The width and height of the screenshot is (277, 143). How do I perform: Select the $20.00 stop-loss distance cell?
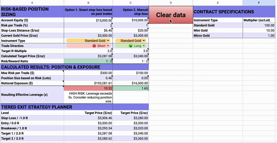tap(131, 30)
